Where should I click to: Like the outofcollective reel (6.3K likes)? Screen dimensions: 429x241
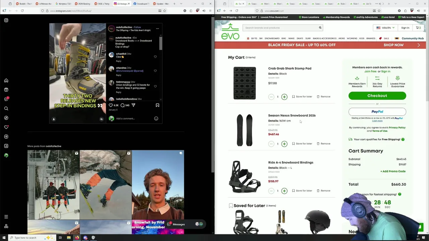click(x=111, y=105)
